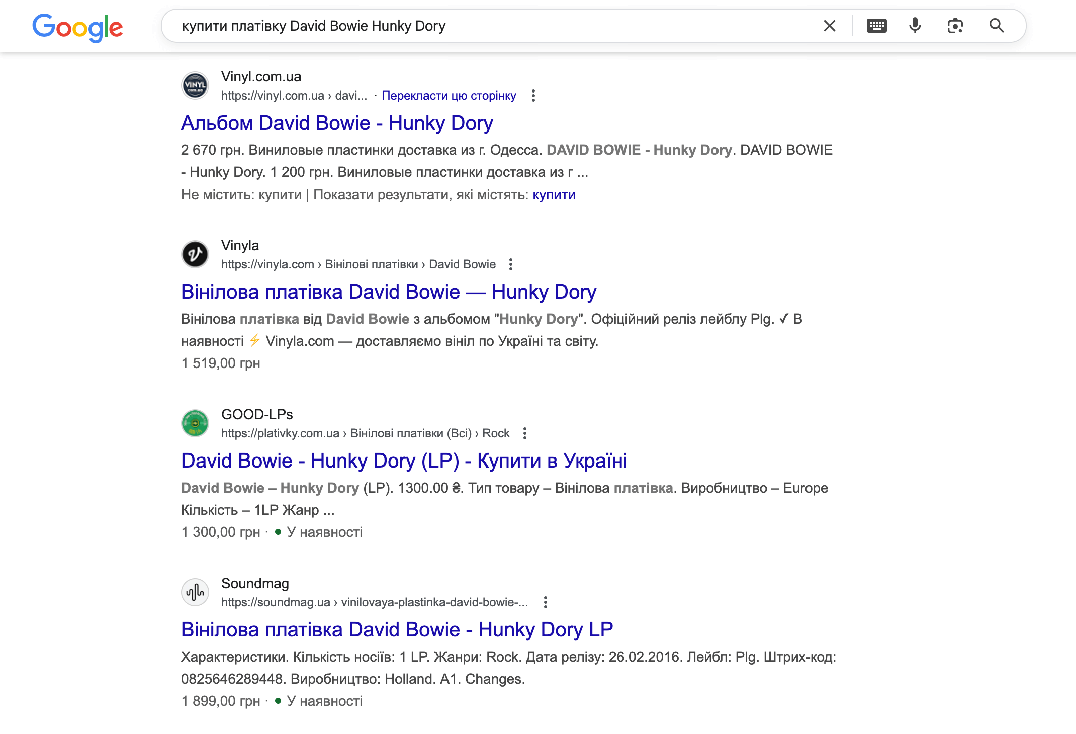Click 'У наявності' under Soundmag result
Screen dimensions: 1076x734
click(x=324, y=701)
